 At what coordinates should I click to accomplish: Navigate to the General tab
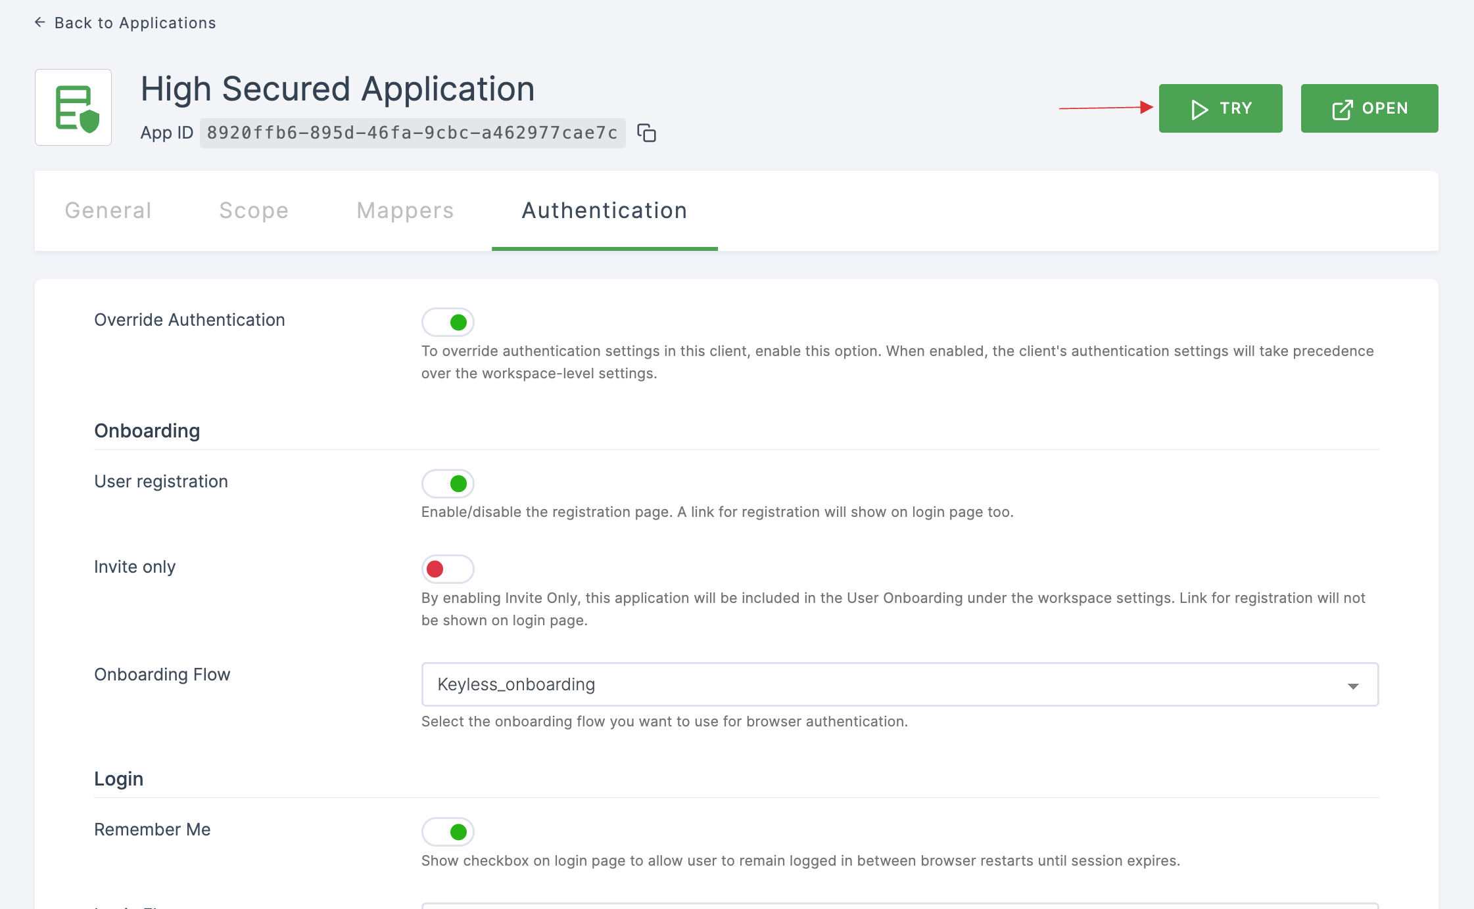107,210
